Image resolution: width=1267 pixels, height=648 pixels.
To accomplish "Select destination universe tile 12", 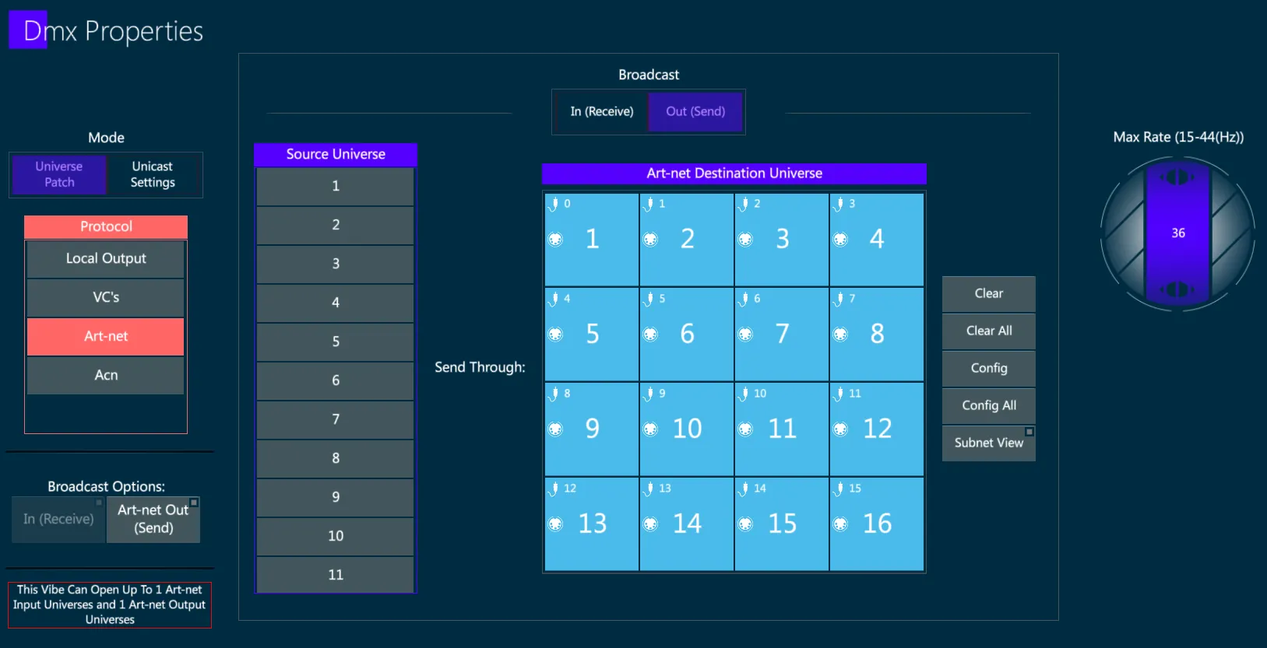I will click(x=877, y=429).
